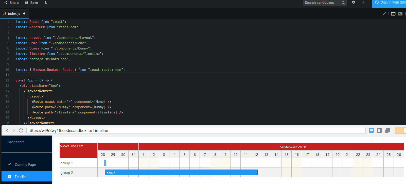Viewport: 406px width, 184px height.
Task: Click the September 2018 header
Action: click(x=293, y=147)
